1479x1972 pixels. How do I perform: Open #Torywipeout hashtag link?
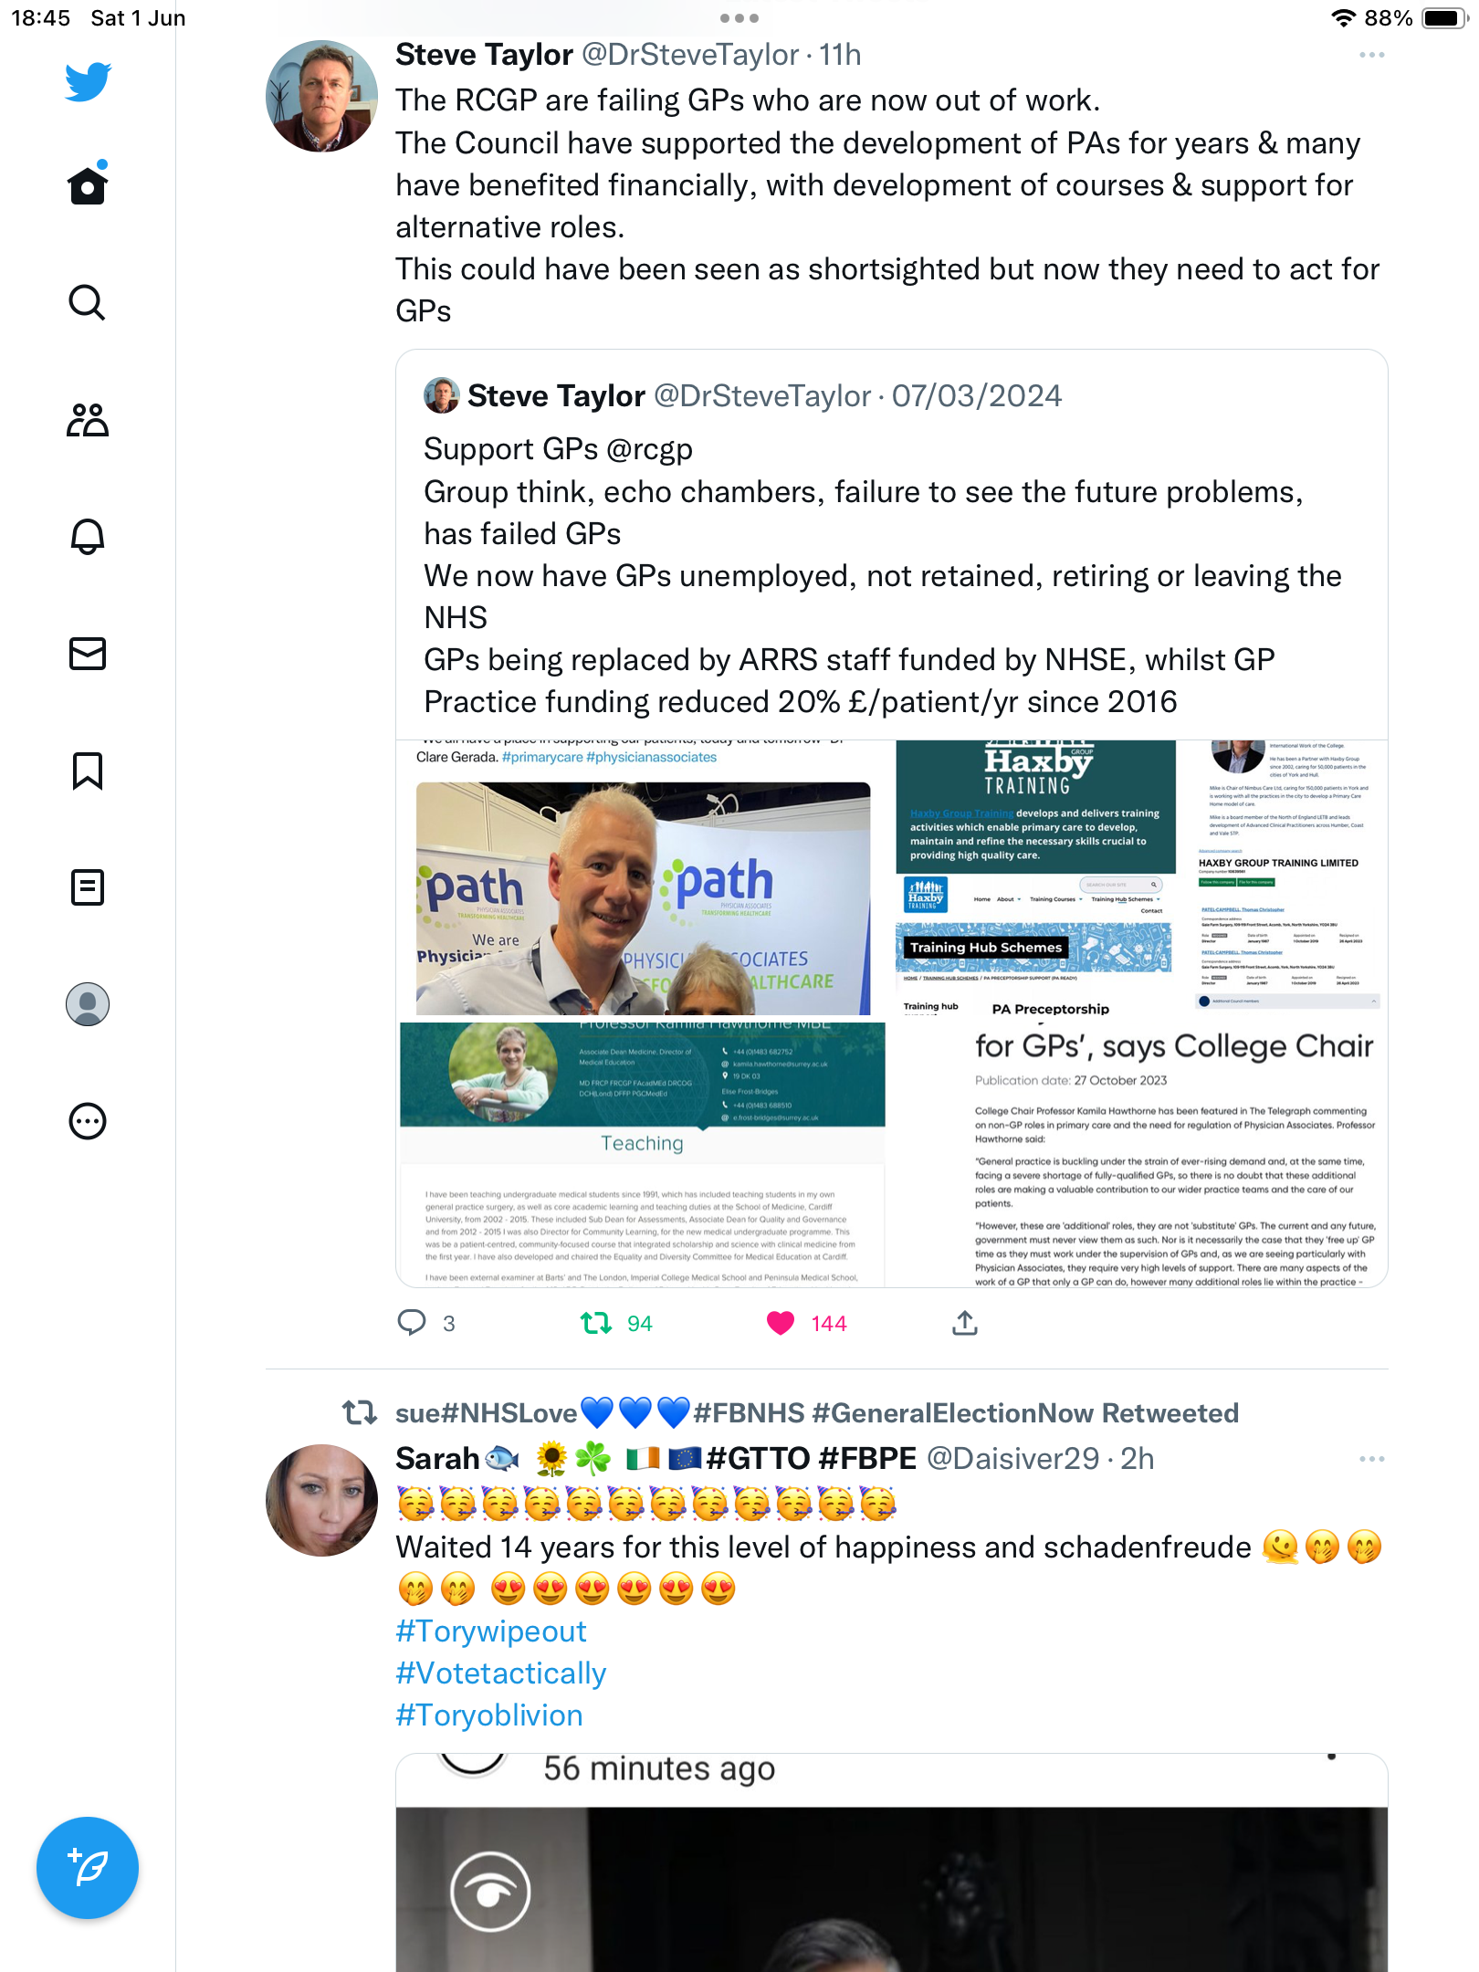click(x=491, y=1631)
